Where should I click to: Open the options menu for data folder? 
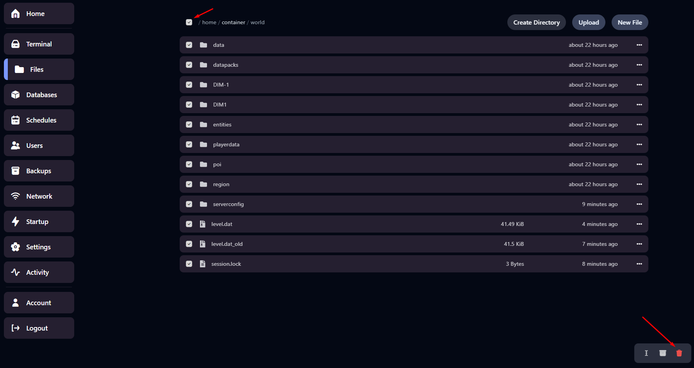point(639,45)
